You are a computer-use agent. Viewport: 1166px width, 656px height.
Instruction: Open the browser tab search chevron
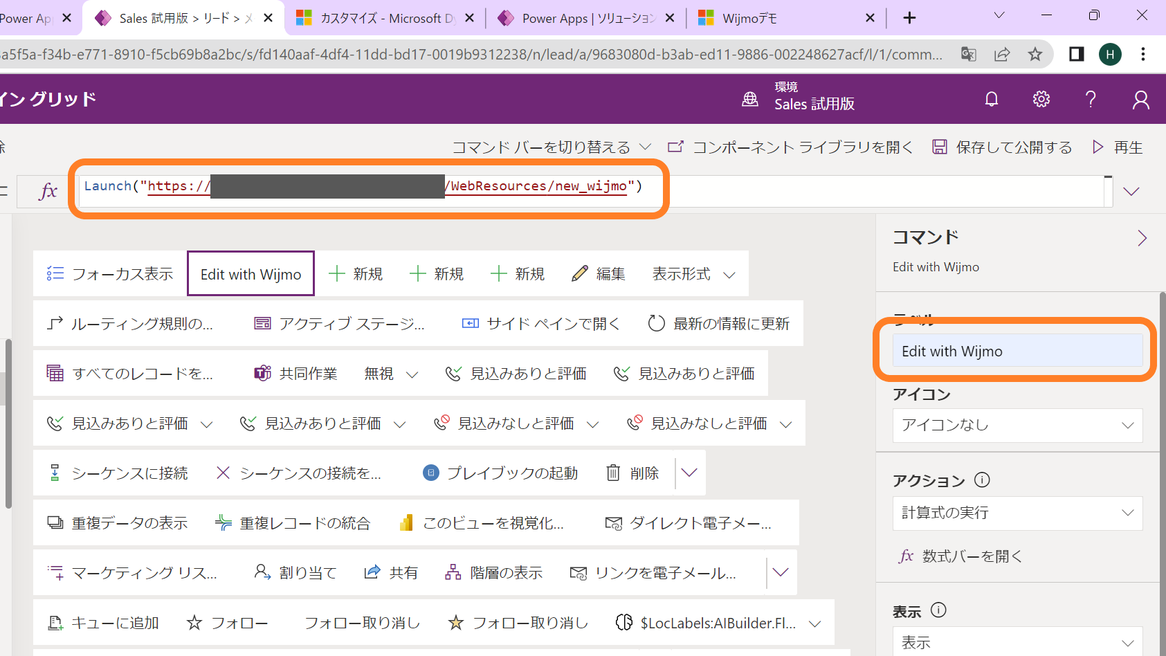pyautogui.click(x=999, y=16)
